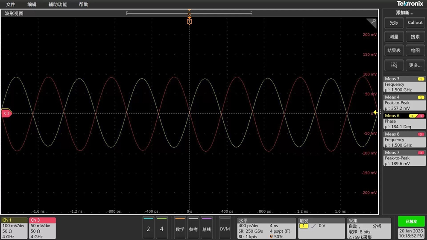
Task: Toggle the green 已触发 run/stop button
Action: click(x=411, y=221)
